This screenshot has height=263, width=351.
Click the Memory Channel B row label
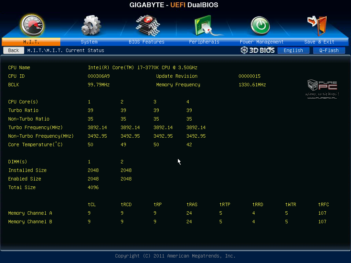[x=30, y=222]
